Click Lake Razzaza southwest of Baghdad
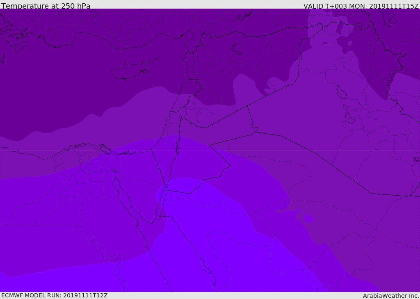The width and height of the screenshot is (420, 299). [x=349, y=118]
